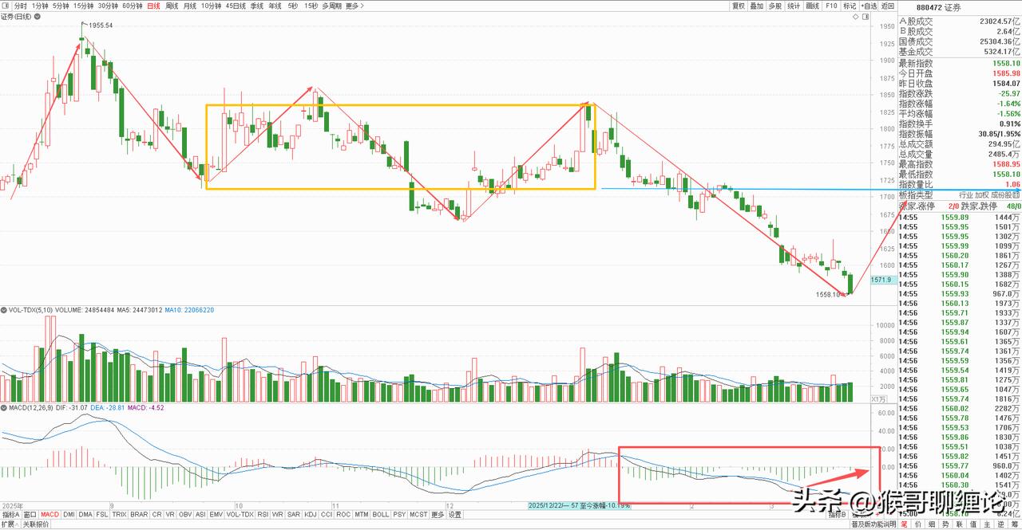Select the TRIX indicator tab
This screenshot has height=530, width=1022.
tap(119, 514)
